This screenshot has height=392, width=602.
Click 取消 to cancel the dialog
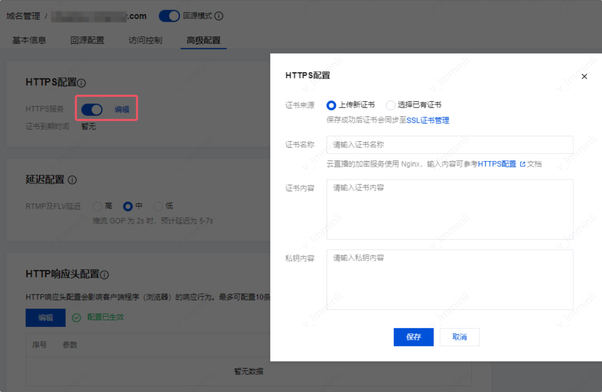click(x=459, y=337)
